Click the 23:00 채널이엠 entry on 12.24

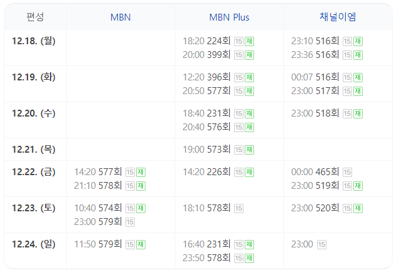coord(308,244)
